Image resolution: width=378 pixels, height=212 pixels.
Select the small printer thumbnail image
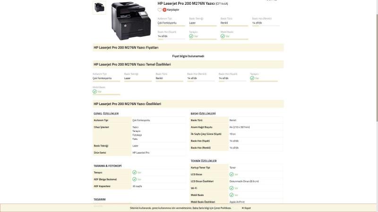click(x=99, y=7)
